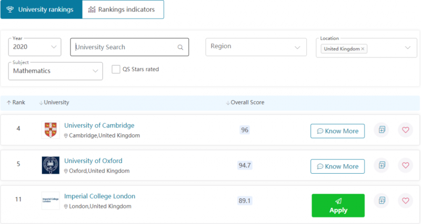Click rank number 5
This screenshot has width=421, height=224.
coord(18,164)
